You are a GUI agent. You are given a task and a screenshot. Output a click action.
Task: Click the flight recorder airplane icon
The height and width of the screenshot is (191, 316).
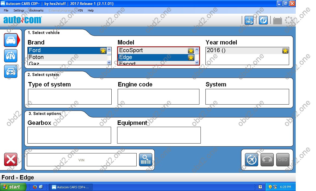[252, 160]
